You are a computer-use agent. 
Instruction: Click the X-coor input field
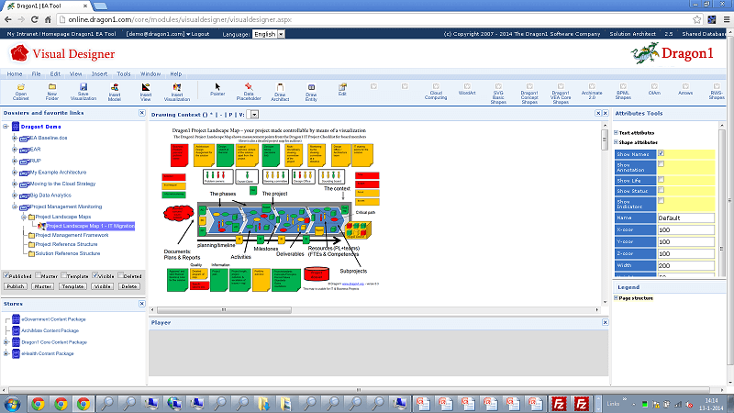click(x=685, y=230)
